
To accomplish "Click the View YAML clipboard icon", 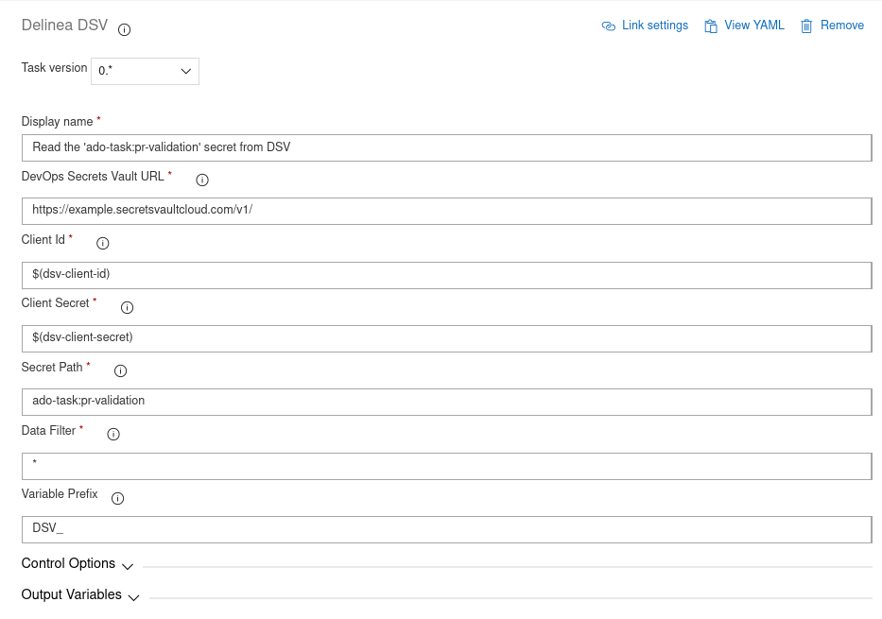I will [711, 26].
